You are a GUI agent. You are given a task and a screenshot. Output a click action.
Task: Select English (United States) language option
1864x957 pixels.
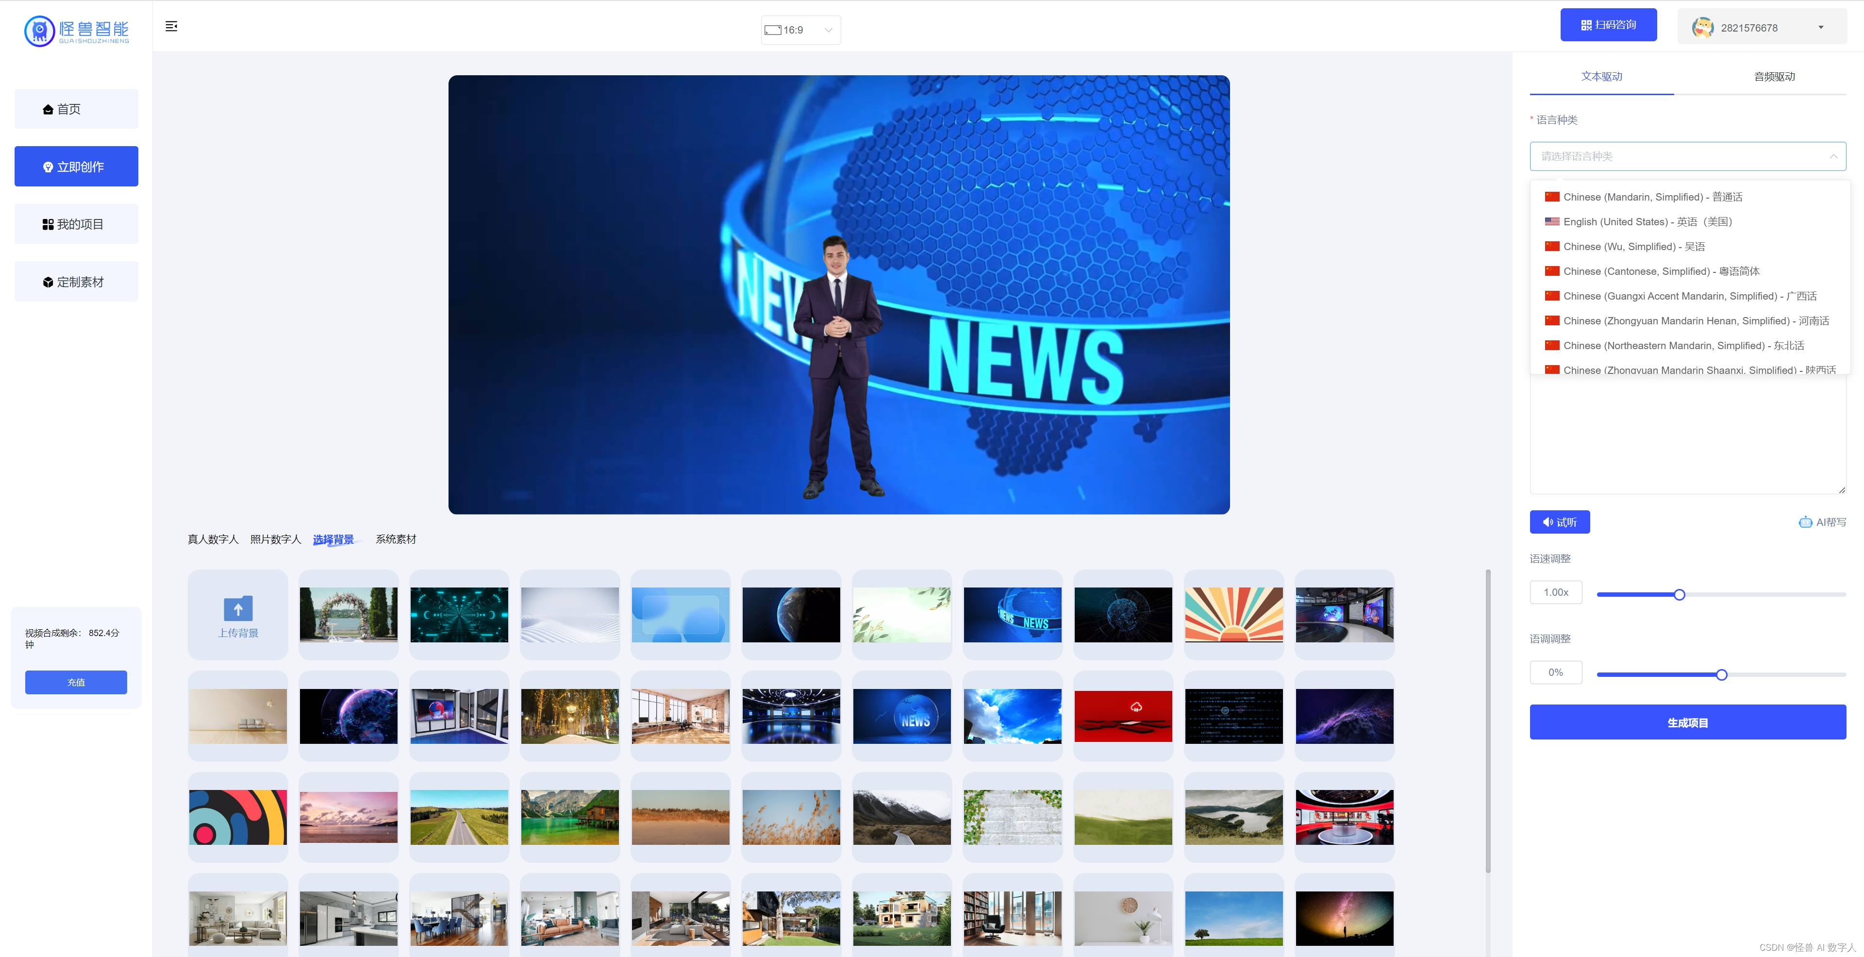1647,221
